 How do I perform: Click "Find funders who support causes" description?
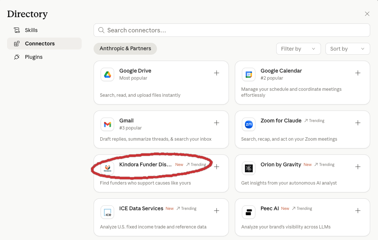[145, 183]
